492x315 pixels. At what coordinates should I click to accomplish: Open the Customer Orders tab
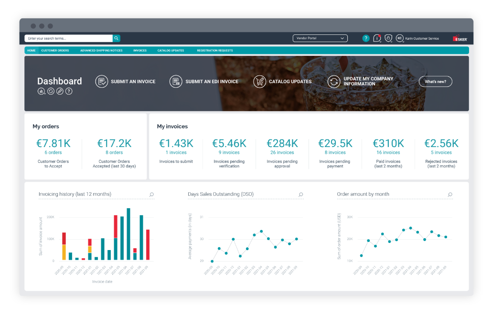coord(55,51)
